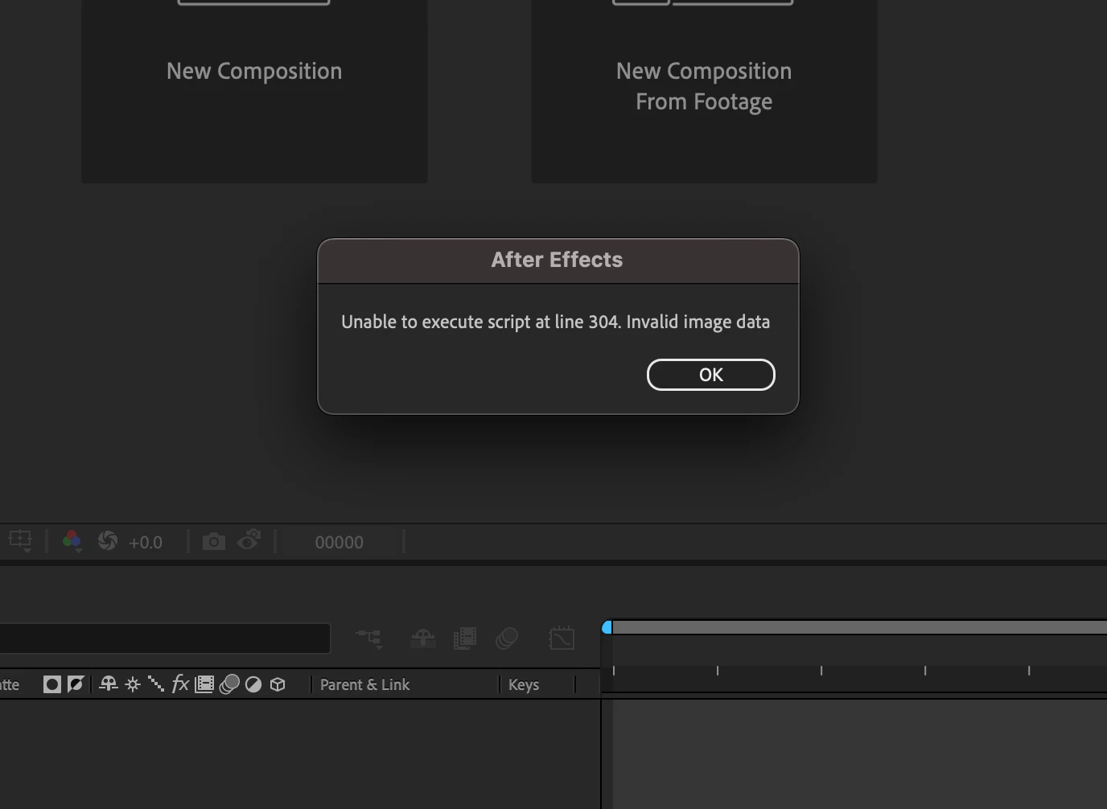Click the Show Snapshot eye-camera icon
Image resolution: width=1107 pixels, height=809 pixels.
click(249, 540)
